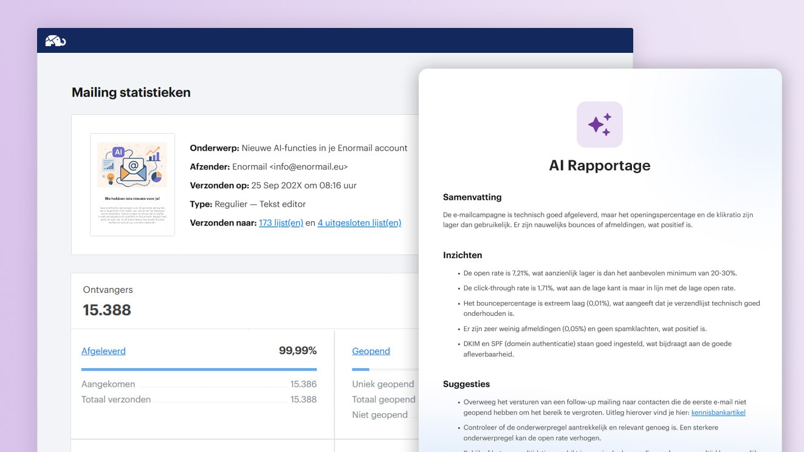Click the Mailing statistieken page heading
The height and width of the screenshot is (452, 804).
pos(131,92)
